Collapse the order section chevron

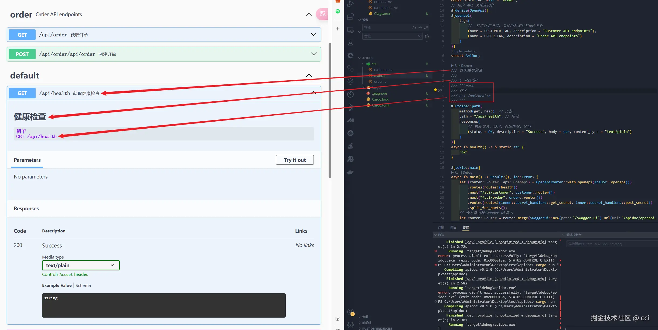tap(309, 14)
